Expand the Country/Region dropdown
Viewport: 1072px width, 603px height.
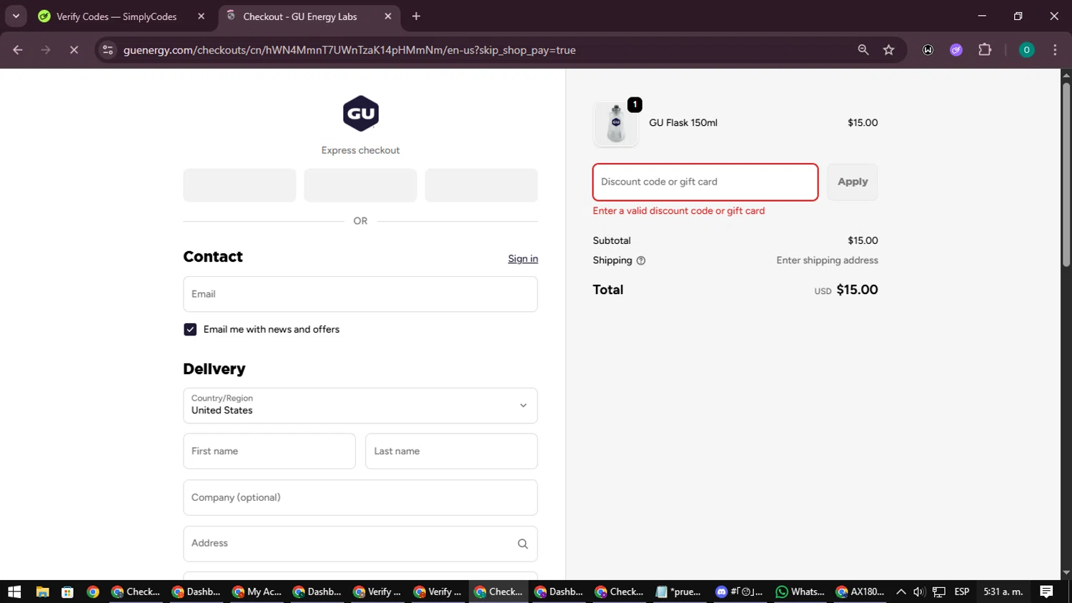tap(360, 406)
